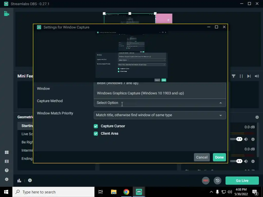This screenshot has width=263, height=197.
Task: Adjust first mixer volume slider handle
Action: [239, 139]
